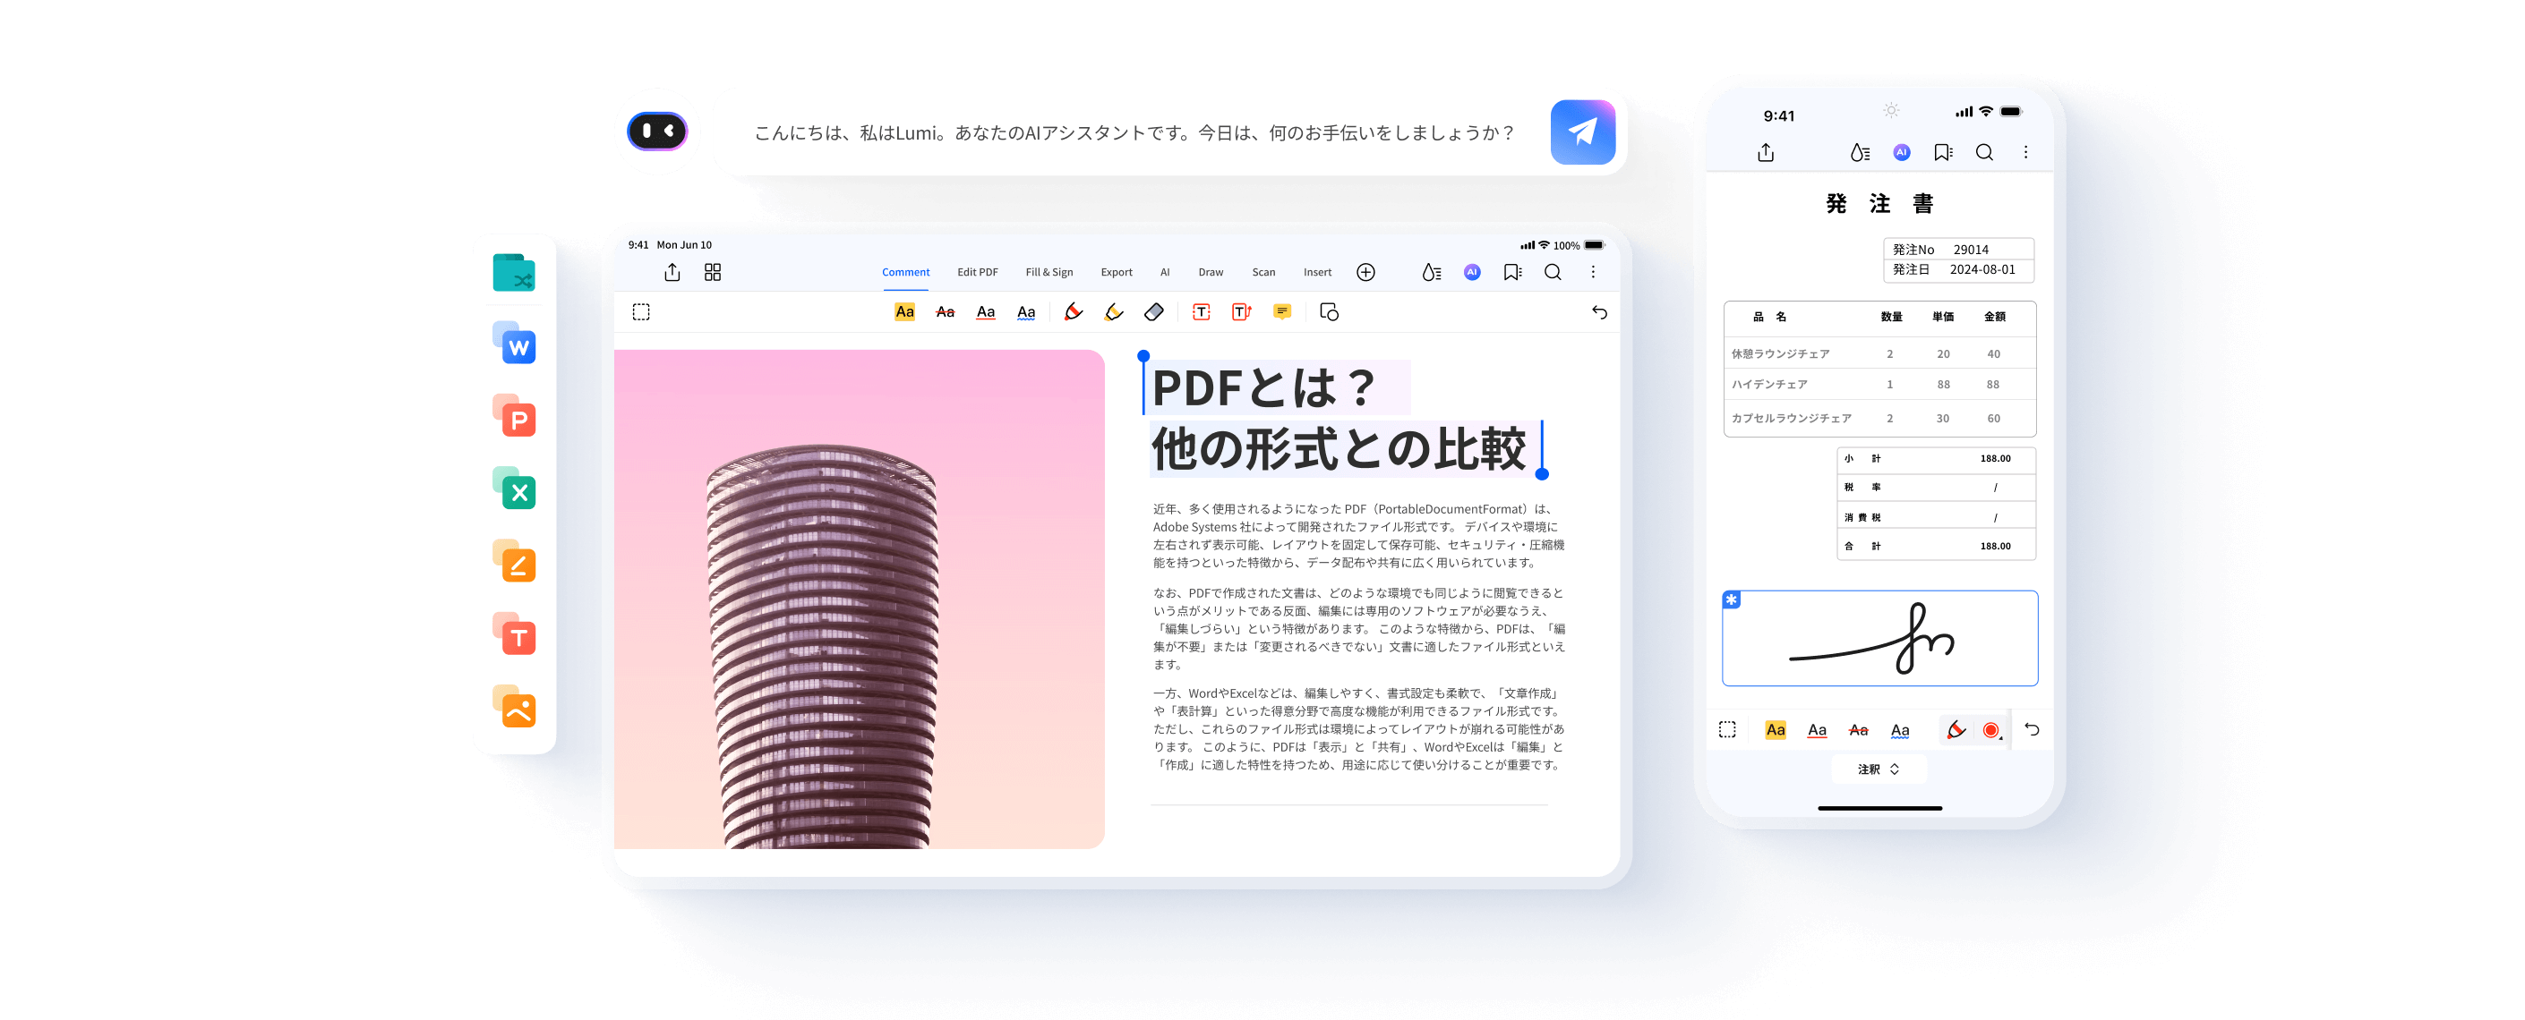Select the search icon on mobile
The width and height of the screenshot is (2525, 1020).
[1984, 156]
